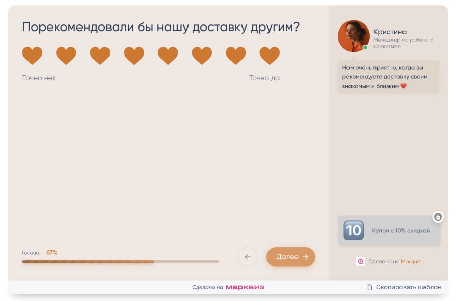This screenshot has height=301, width=457.
Task: Click the green online status dot
Action: click(x=365, y=47)
